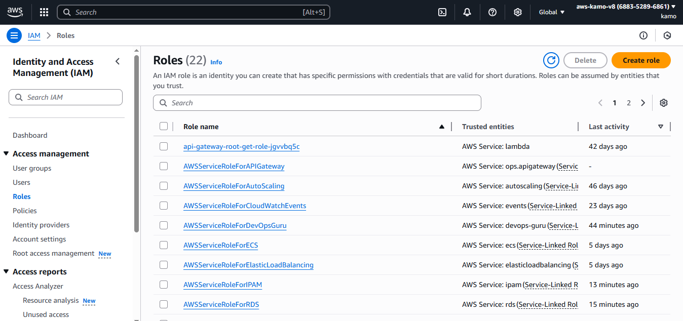Expand the aws-kamo-v8 account menu
Viewport: 683px width, 321px height.
[x=626, y=7]
